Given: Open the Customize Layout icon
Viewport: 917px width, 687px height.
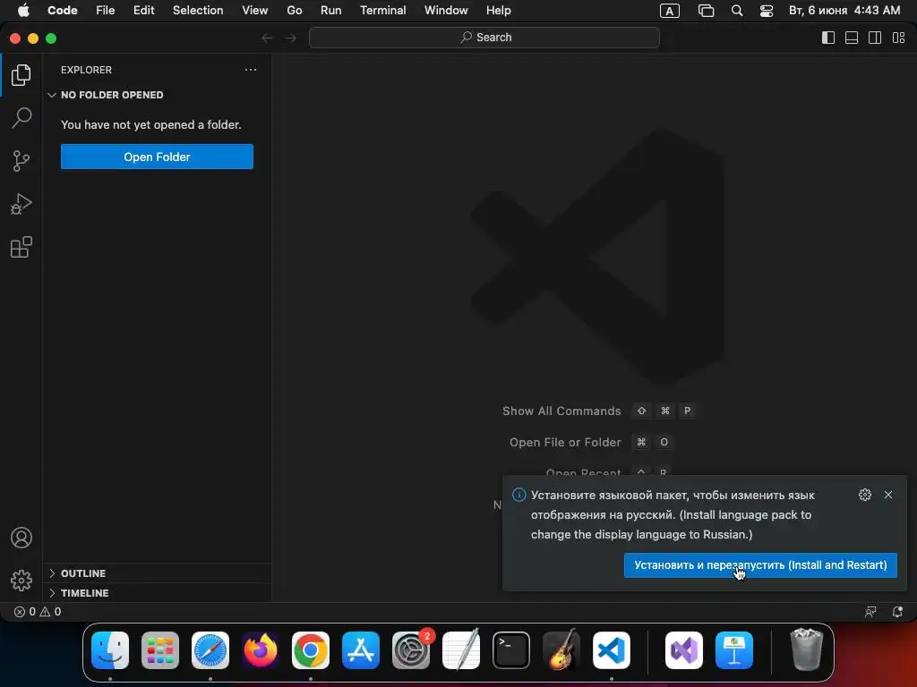Looking at the screenshot, I should pos(899,38).
